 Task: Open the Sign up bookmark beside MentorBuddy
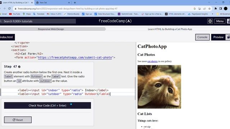[x=87, y=14]
